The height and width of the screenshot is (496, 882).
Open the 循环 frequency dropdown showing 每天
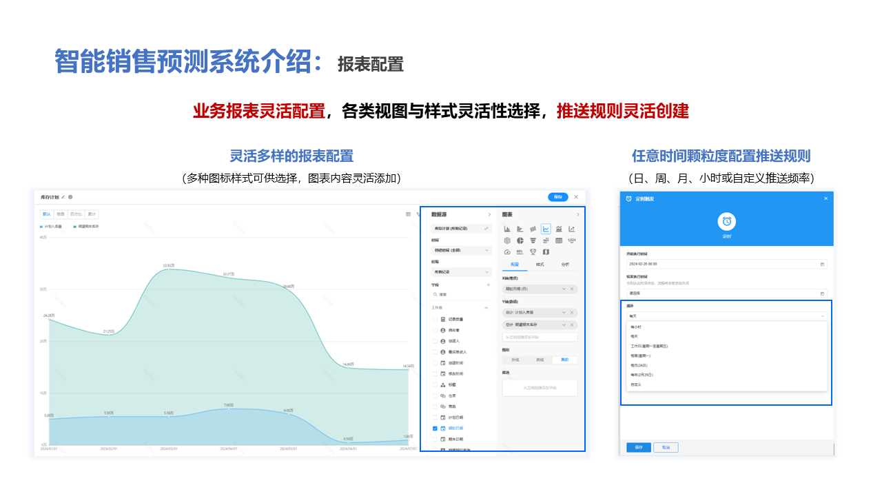(726, 316)
